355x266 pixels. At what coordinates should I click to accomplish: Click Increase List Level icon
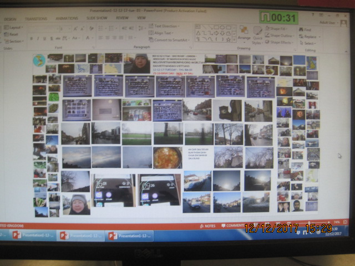[131, 28]
